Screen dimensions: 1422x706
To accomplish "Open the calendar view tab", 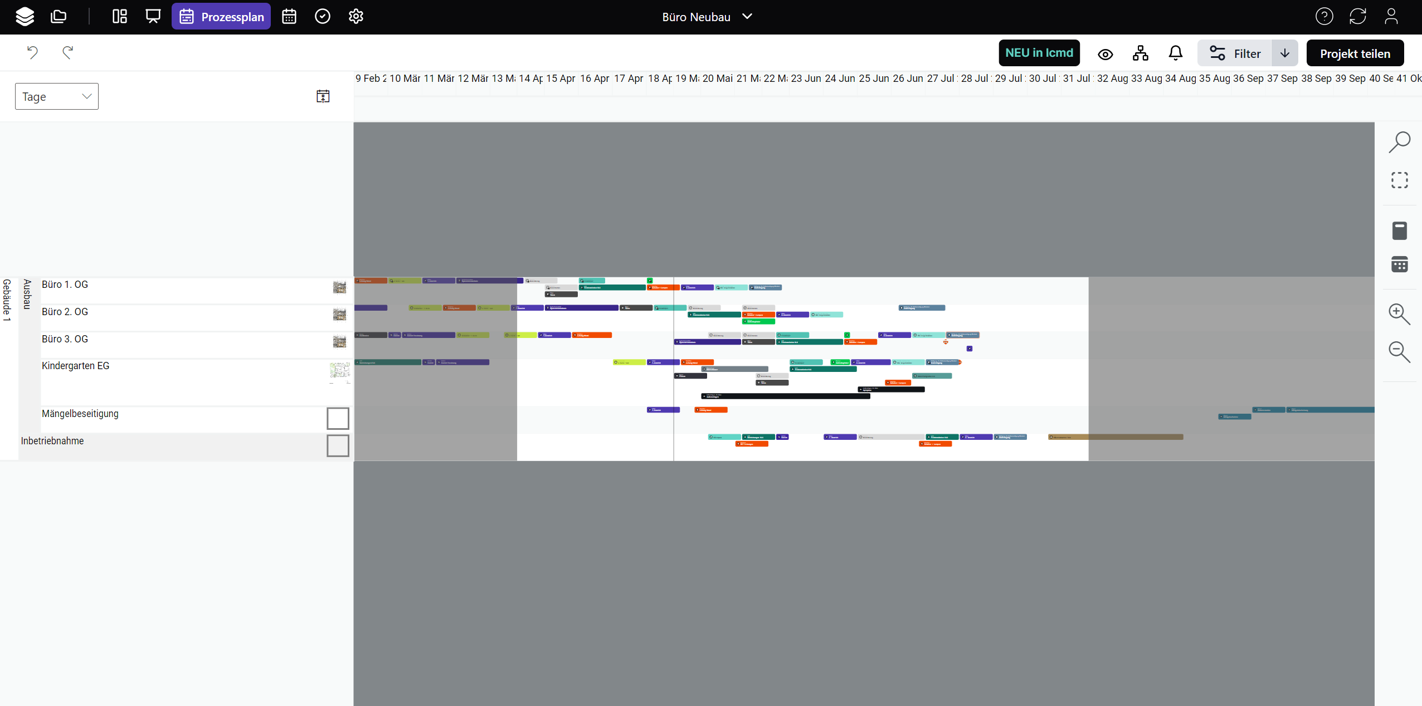I will [x=289, y=17].
